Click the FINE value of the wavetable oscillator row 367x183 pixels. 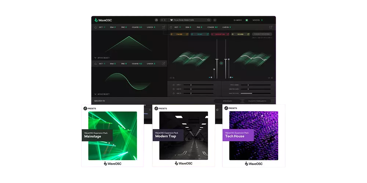point(201,27)
